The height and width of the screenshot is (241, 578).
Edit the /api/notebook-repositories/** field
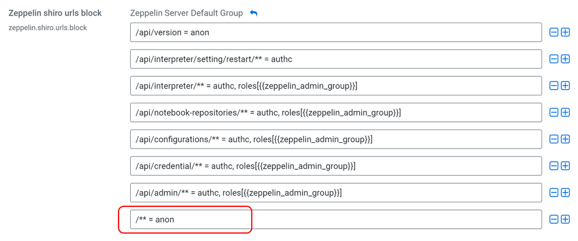pos(336,113)
